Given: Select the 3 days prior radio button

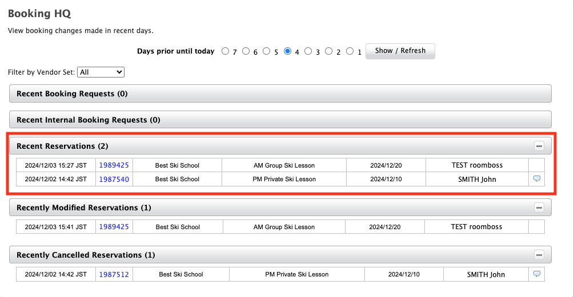Looking at the screenshot, I should 308,51.
